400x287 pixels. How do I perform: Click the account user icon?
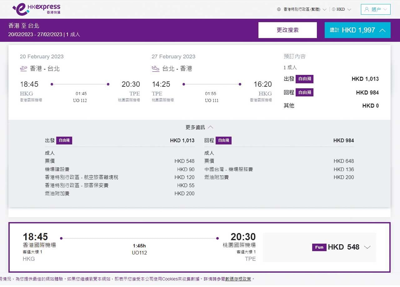[367, 9]
